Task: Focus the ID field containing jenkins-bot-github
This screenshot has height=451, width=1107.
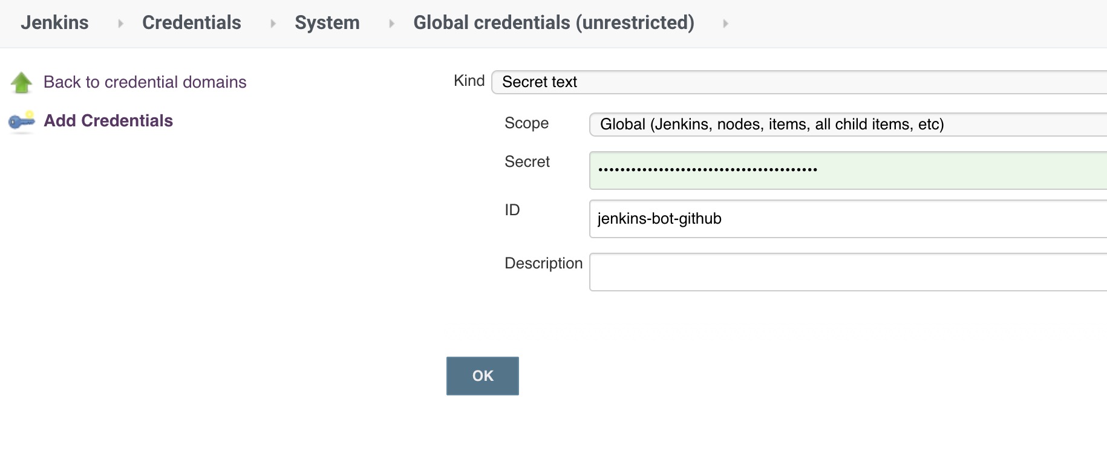Action: coord(848,219)
